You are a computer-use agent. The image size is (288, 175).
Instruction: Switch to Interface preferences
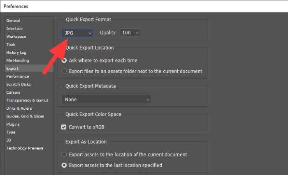tap(14, 29)
